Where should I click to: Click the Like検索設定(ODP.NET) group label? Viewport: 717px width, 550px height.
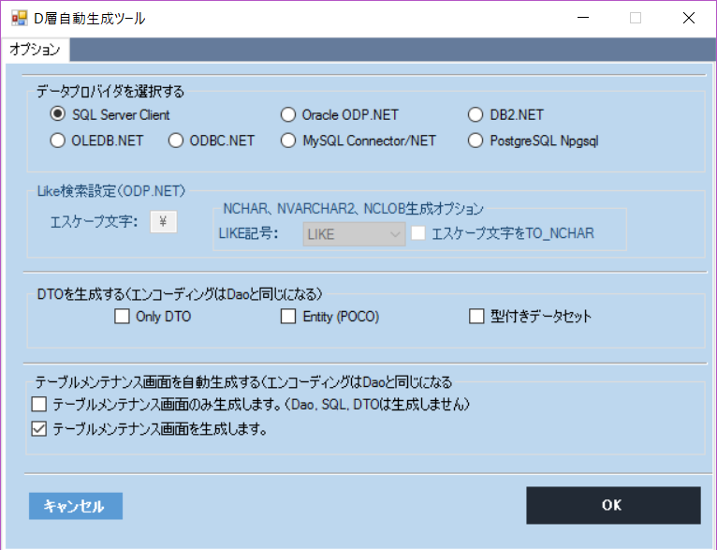[111, 191]
